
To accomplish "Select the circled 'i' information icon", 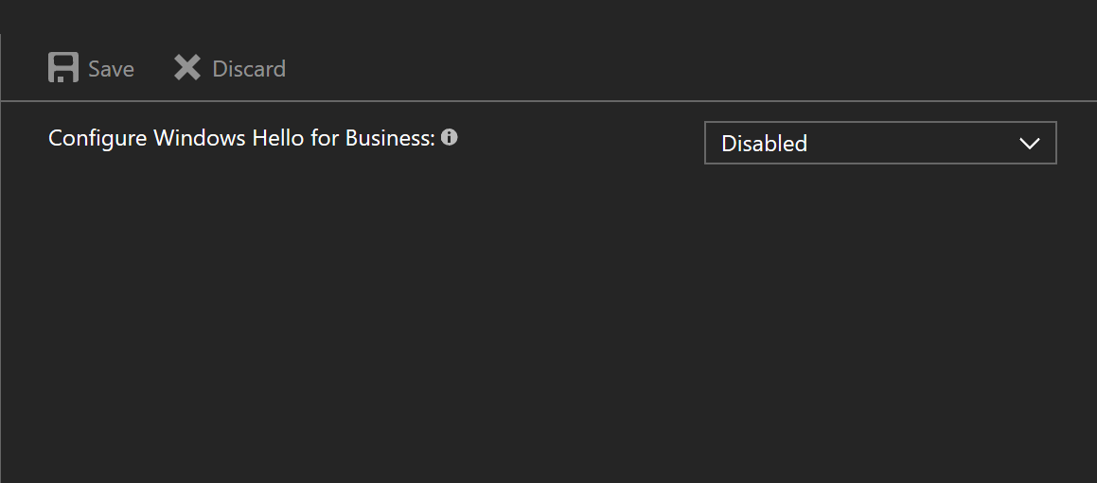I will pos(450,138).
